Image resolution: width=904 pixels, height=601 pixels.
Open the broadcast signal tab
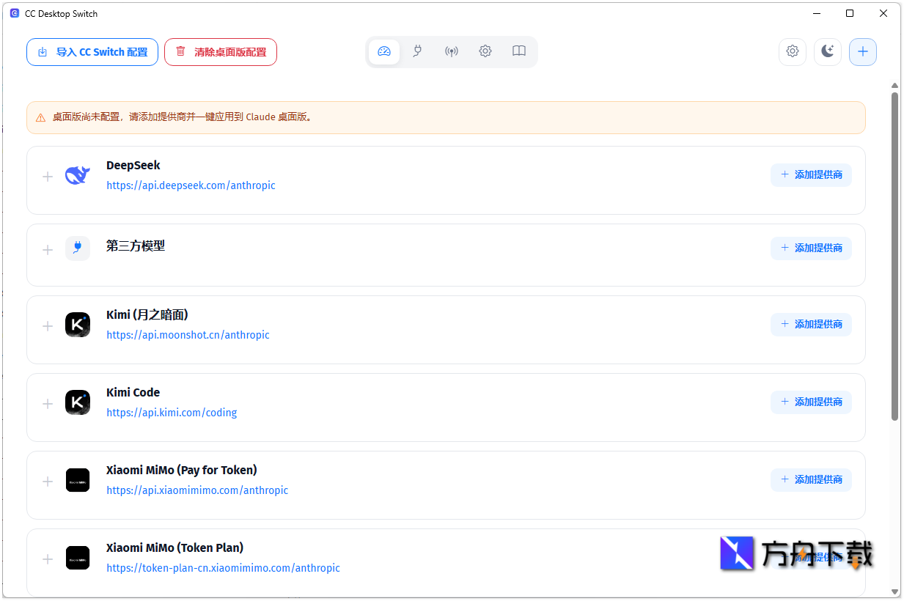pyautogui.click(x=452, y=51)
